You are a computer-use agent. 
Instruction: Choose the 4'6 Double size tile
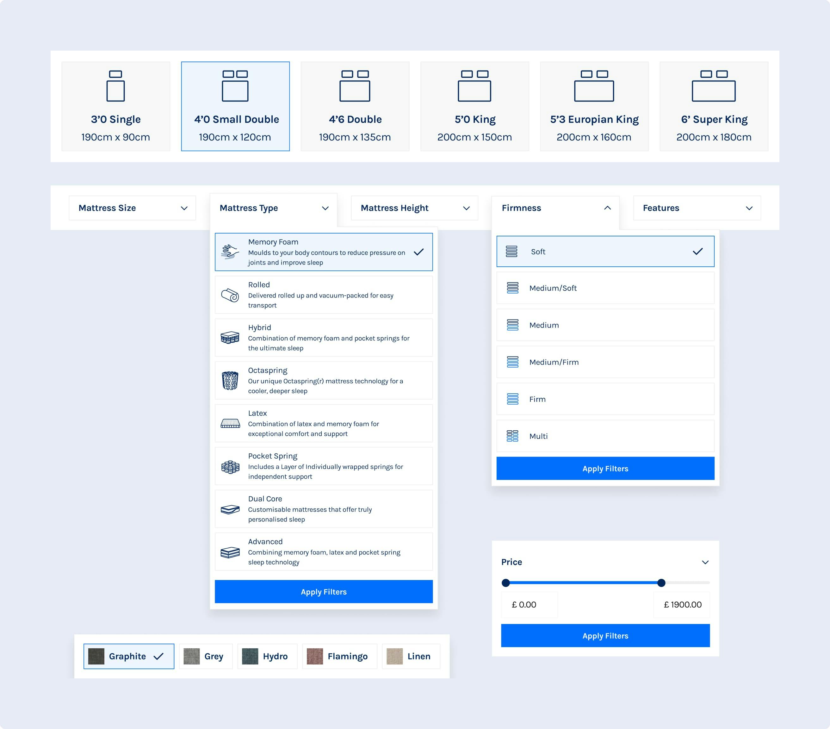[355, 106]
